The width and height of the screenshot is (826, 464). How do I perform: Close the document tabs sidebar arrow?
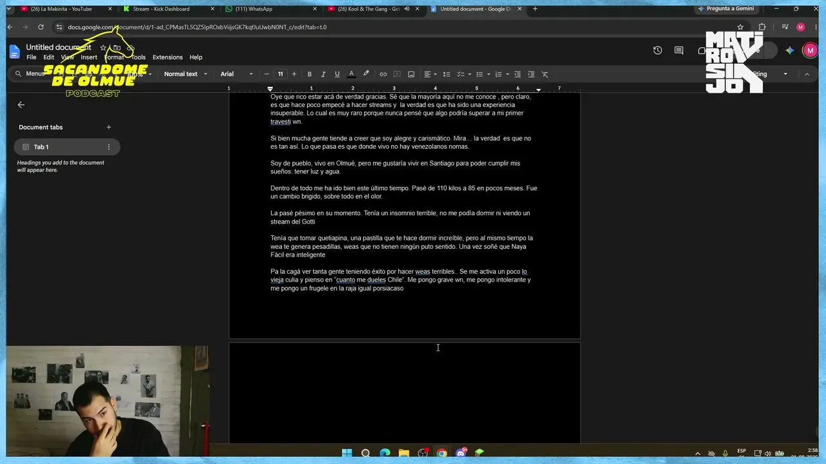pos(21,104)
